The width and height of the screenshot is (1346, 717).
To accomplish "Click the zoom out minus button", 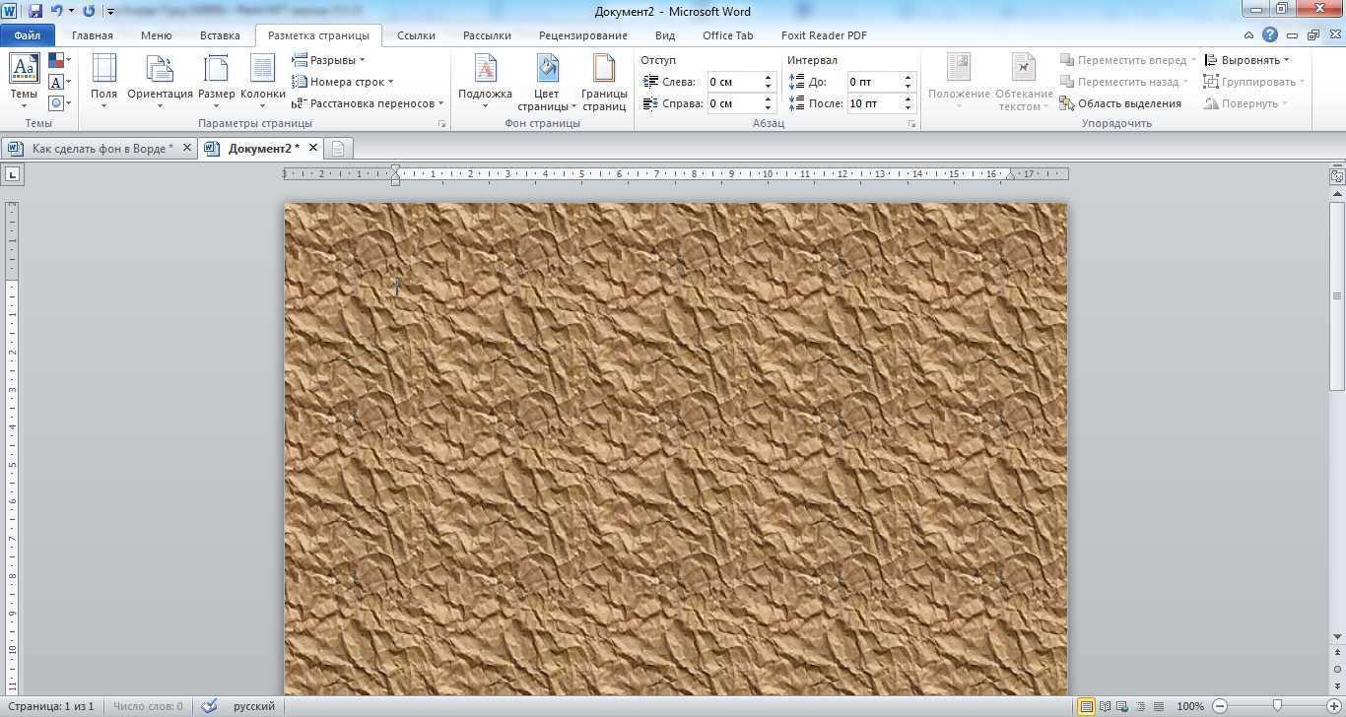I will (1220, 706).
